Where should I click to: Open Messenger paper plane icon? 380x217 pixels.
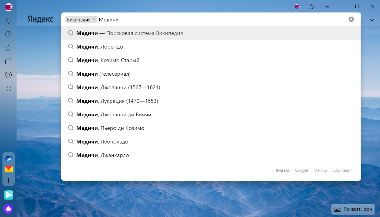9,195
